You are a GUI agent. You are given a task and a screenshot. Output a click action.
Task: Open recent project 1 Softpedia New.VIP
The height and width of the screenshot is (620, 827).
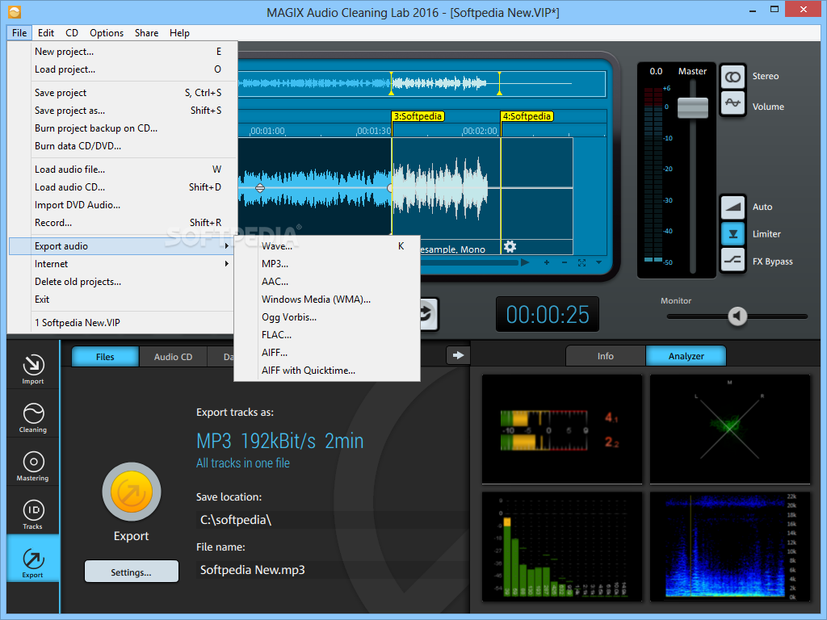(123, 323)
